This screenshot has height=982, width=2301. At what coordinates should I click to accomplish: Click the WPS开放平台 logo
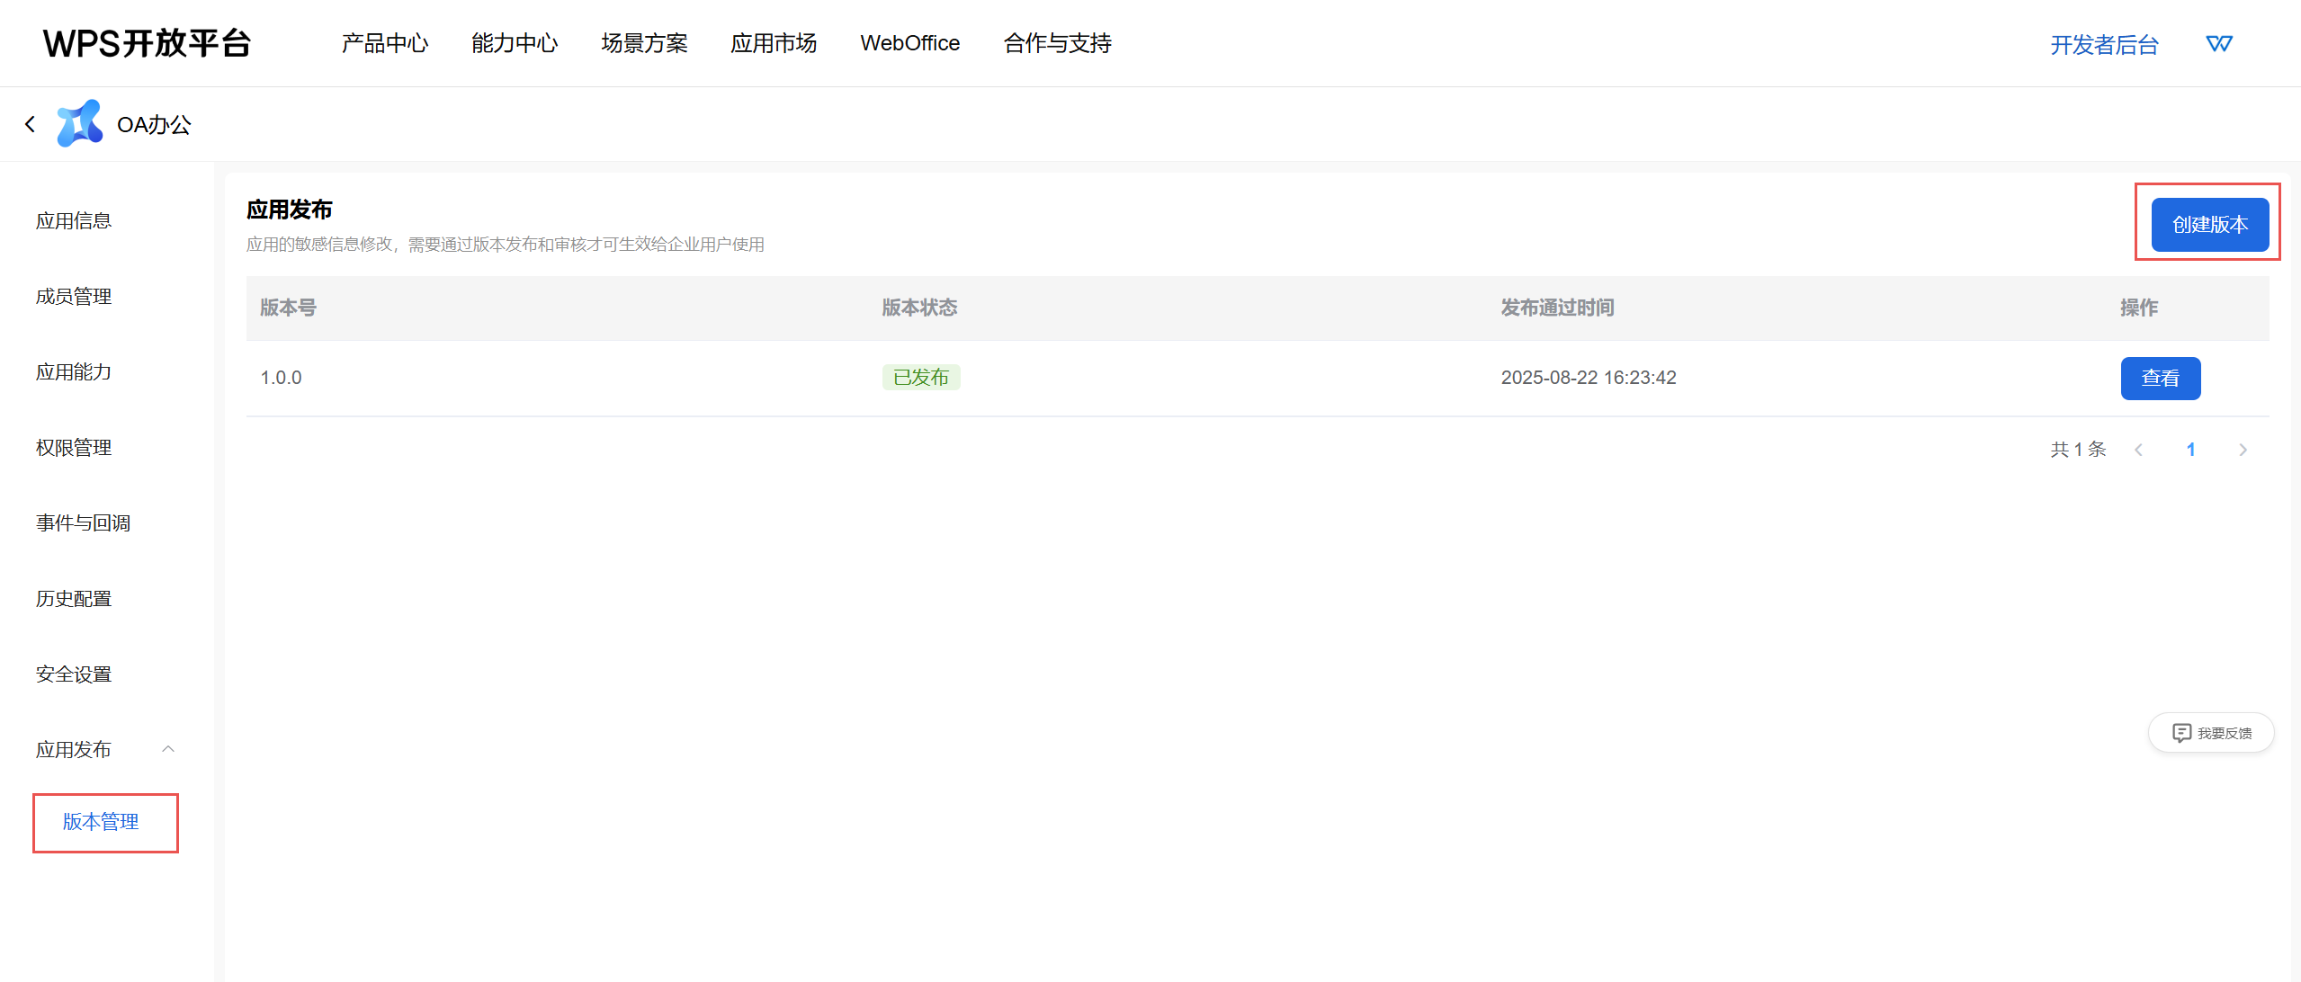(148, 43)
